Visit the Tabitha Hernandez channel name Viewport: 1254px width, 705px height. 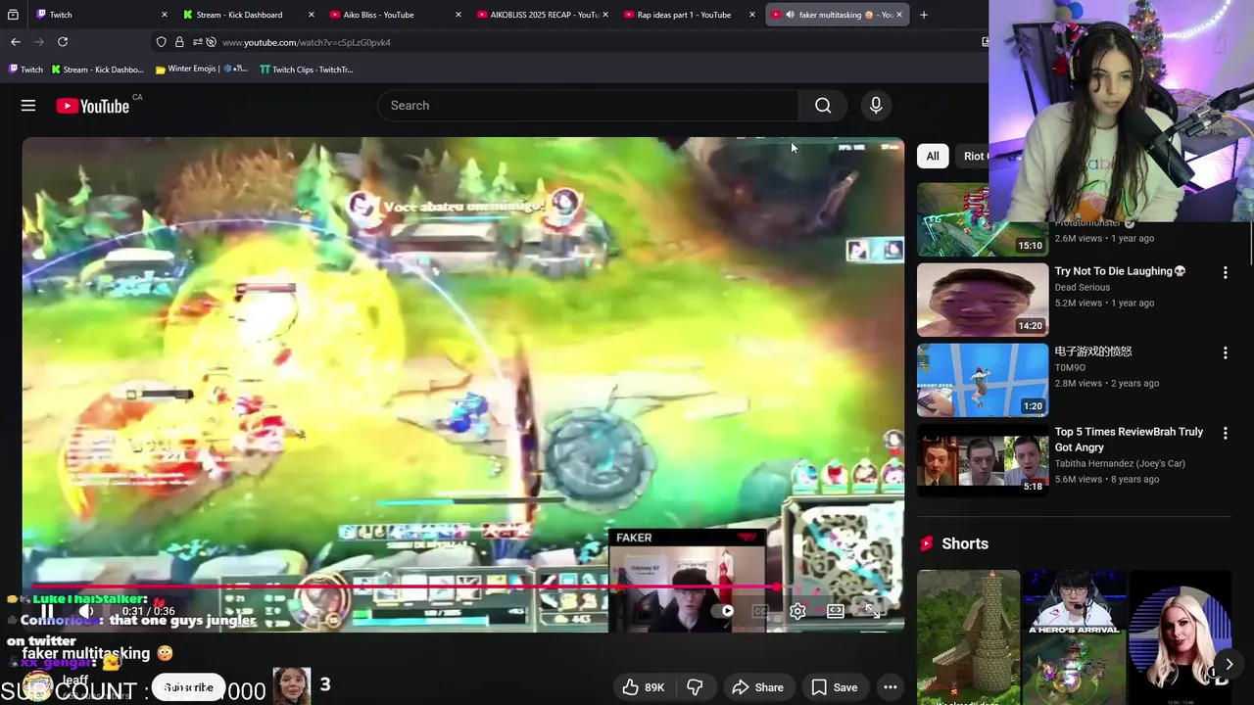(x=1120, y=463)
